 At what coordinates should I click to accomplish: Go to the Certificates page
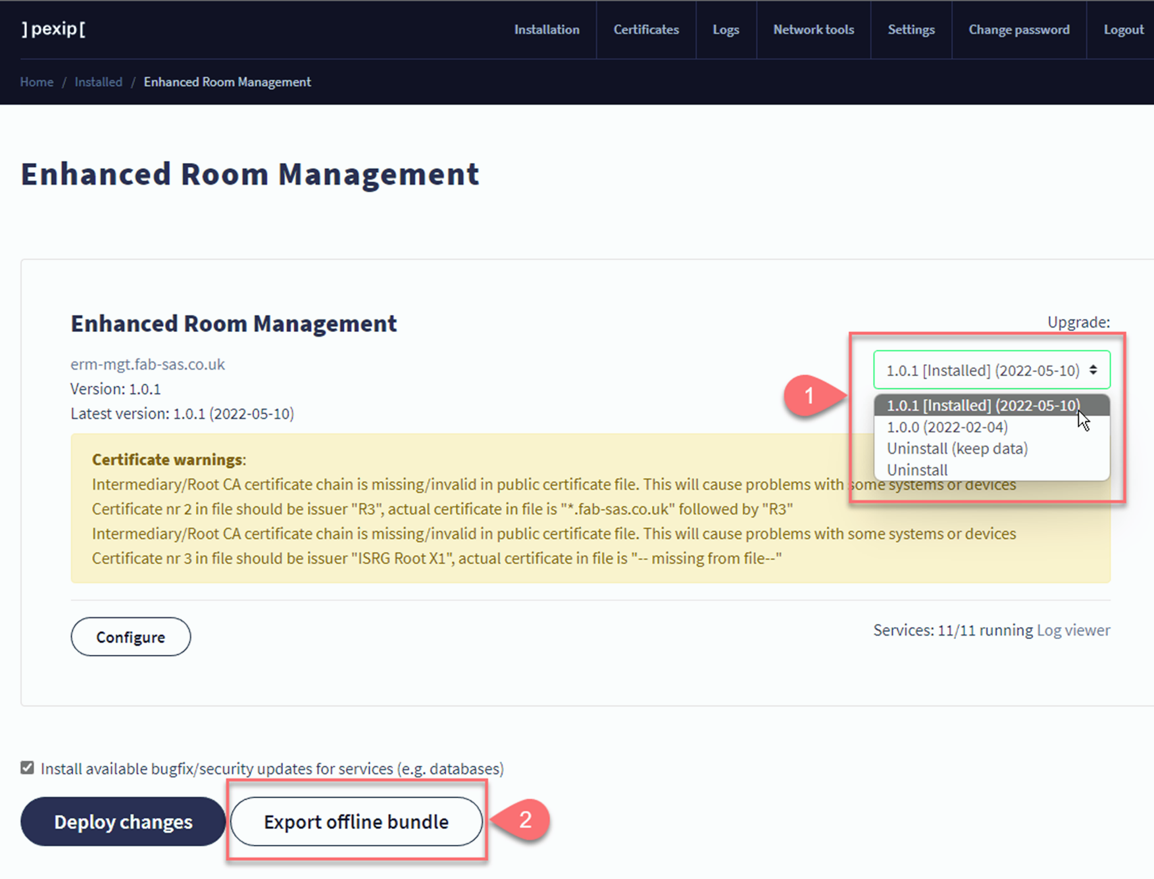tap(645, 30)
